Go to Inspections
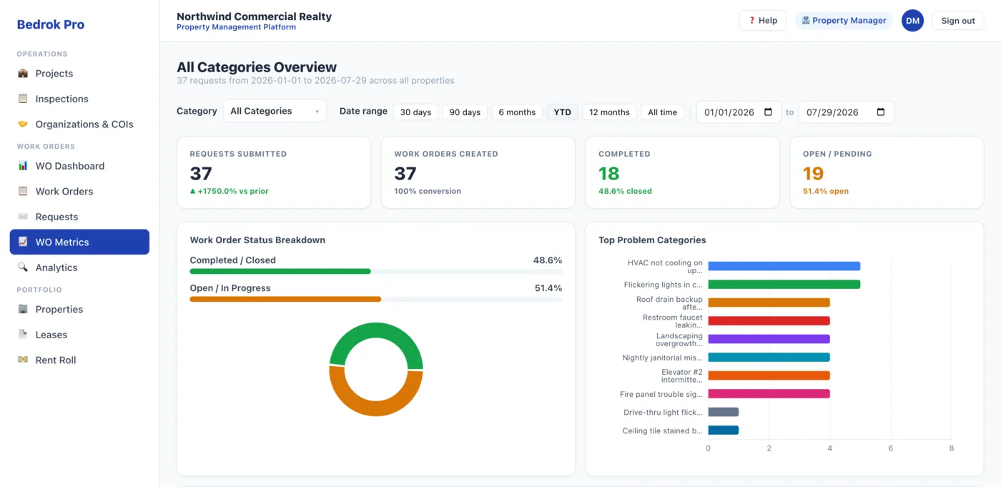This screenshot has height=487, width=1001. tap(79, 99)
